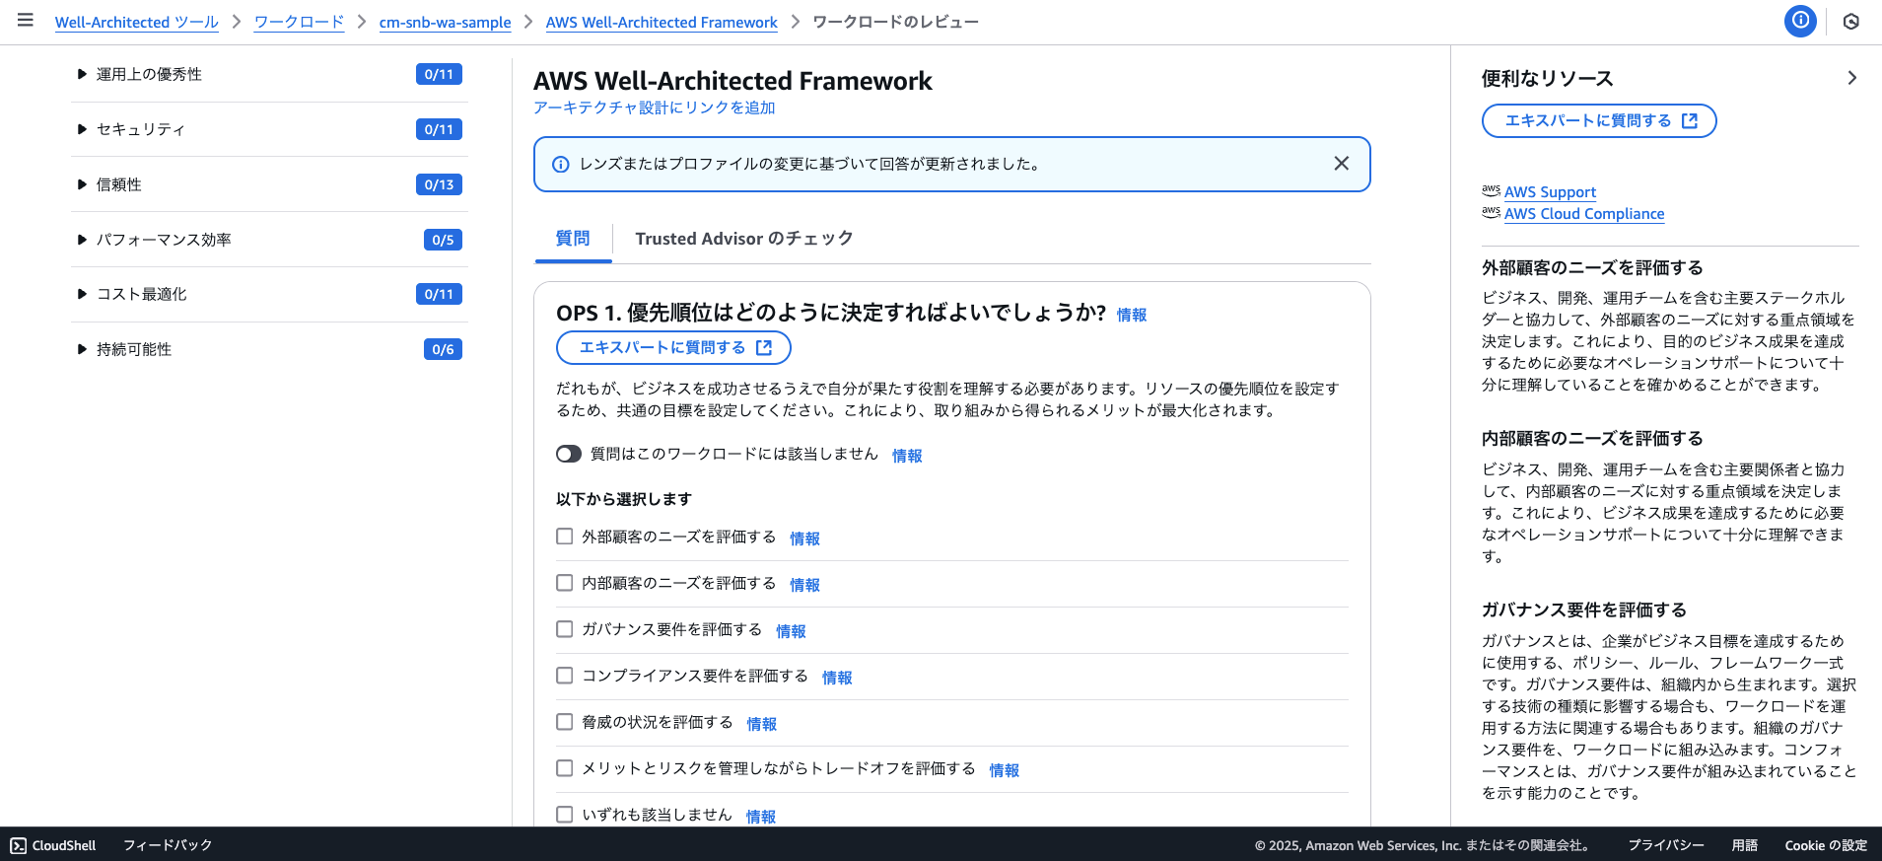
Task: Check the トレードオフを評価する option
Action: (565, 768)
